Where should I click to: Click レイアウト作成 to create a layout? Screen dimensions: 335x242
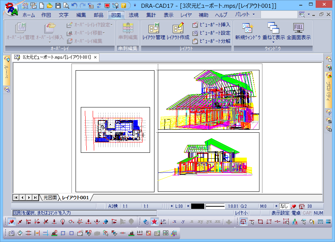(x=178, y=31)
